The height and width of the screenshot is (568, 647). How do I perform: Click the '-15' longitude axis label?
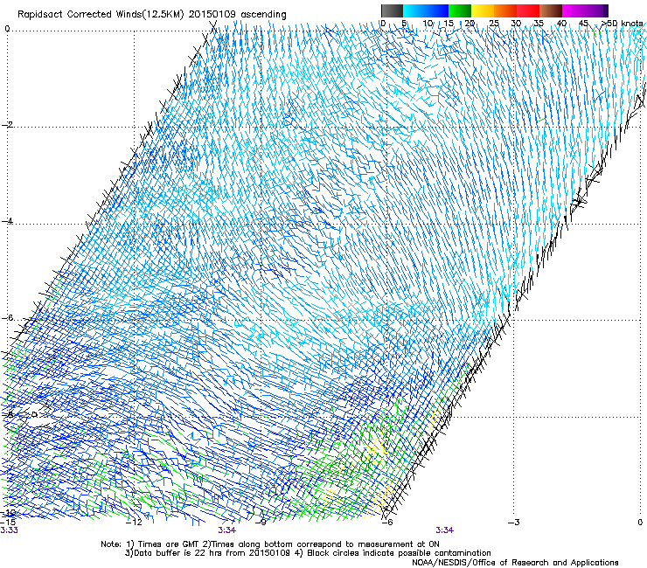tap(8, 523)
